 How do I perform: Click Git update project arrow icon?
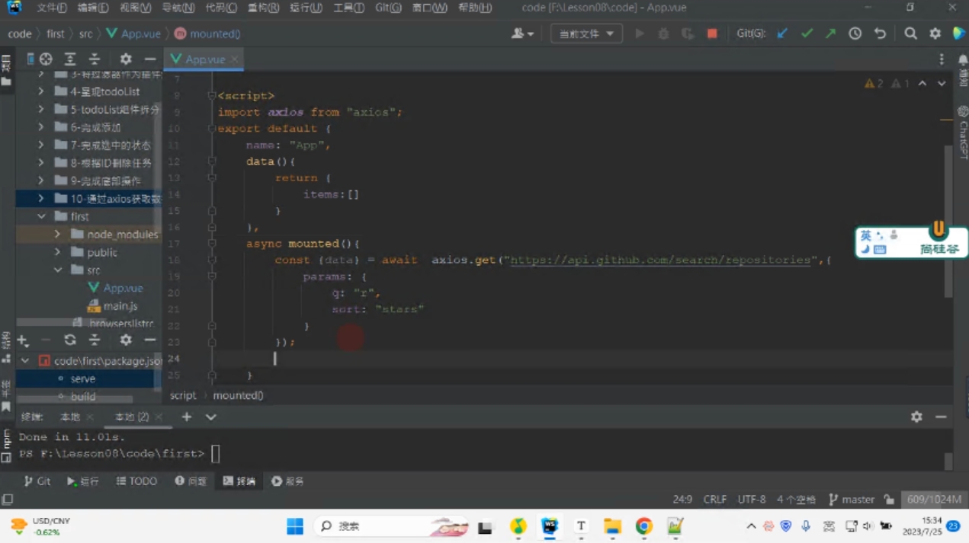tap(782, 34)
